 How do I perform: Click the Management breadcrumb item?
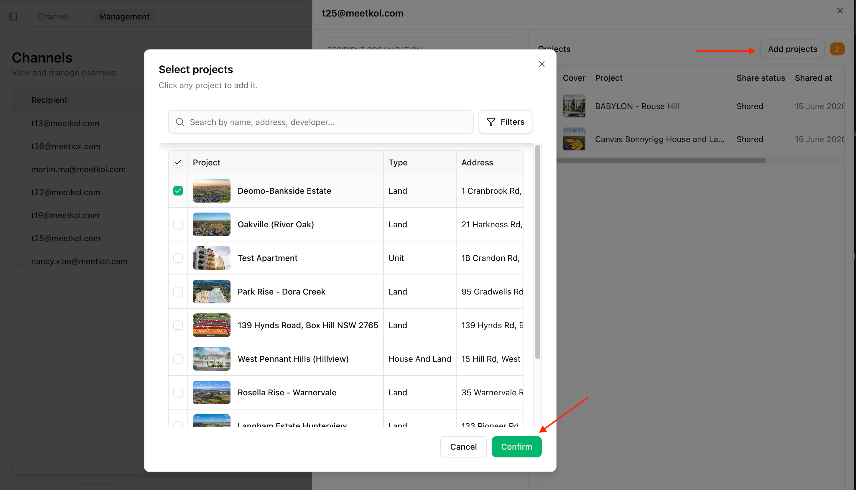124,17
